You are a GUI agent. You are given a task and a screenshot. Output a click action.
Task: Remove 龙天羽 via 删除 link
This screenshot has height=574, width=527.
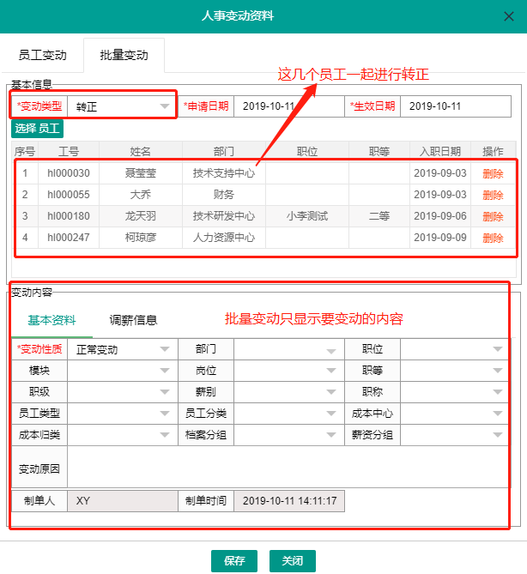pos(493,216)
